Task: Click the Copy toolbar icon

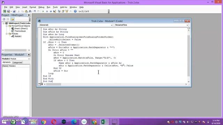Action: pos(22,11)
